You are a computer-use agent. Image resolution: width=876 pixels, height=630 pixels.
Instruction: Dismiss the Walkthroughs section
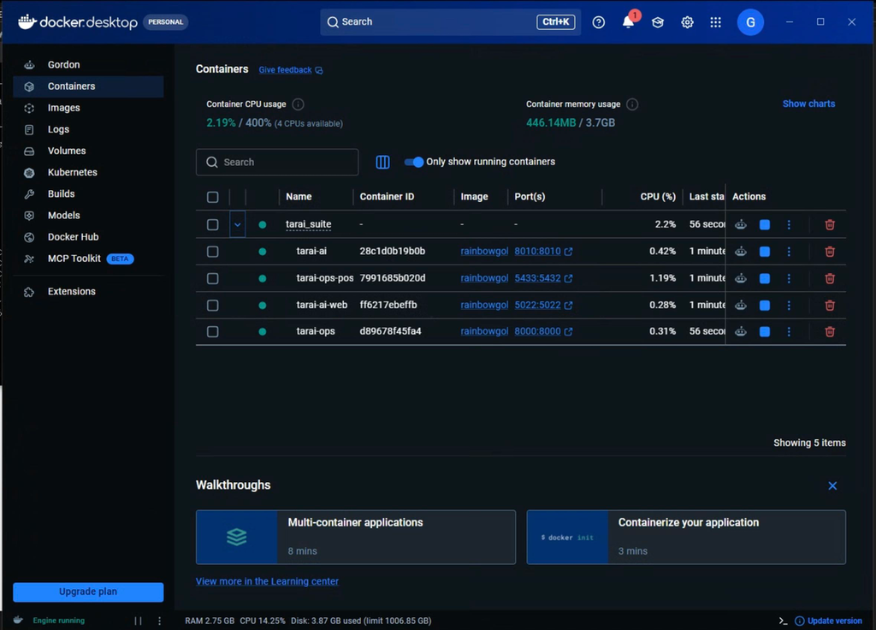coord(832,486)
